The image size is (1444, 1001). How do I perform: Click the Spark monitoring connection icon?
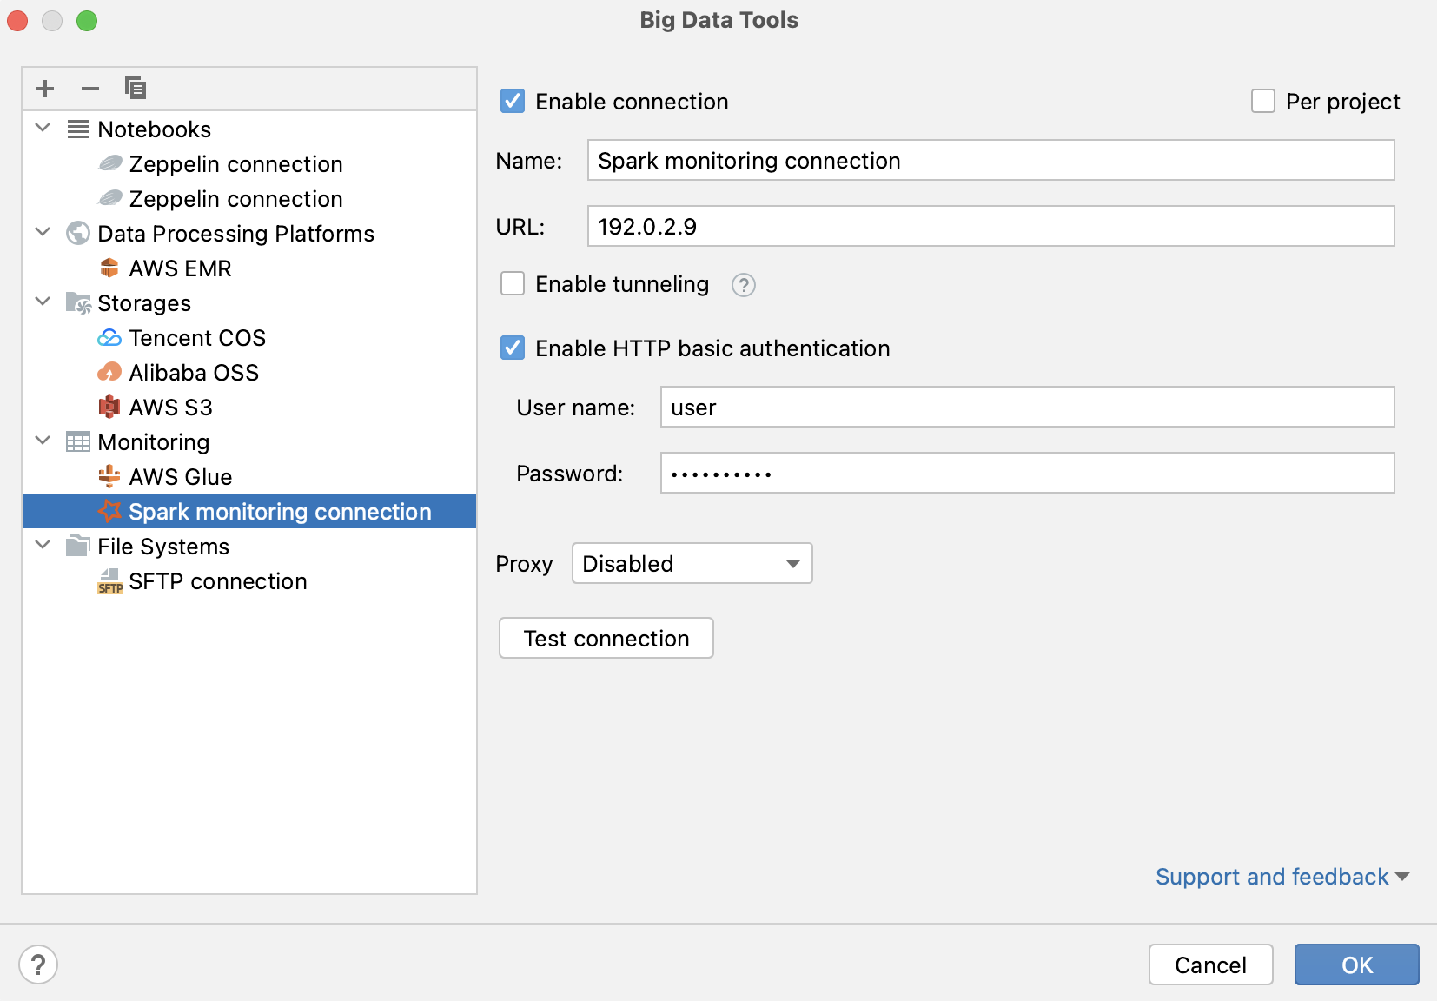point(109,511)
